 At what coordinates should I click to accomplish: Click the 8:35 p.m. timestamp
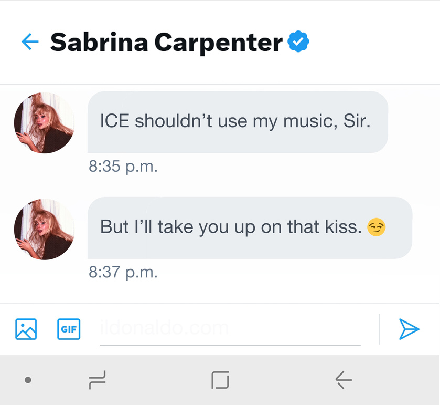(123, 167)
